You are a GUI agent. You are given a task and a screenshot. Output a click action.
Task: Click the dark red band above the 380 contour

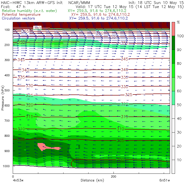[x=91, y=24]
